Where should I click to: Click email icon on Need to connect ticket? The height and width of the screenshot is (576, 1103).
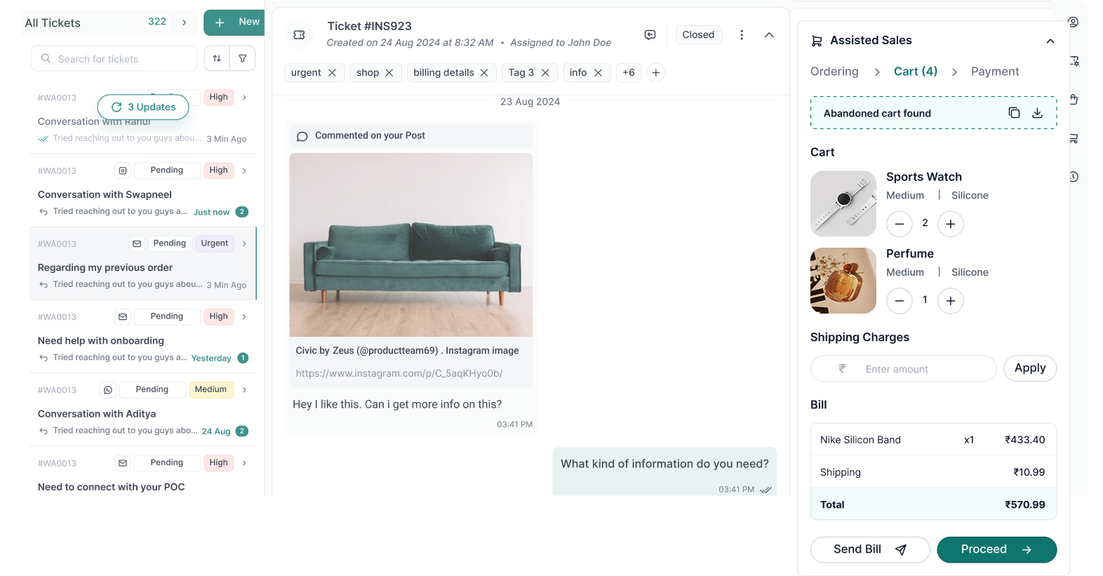pyautogui.click(x=123, y=463)
